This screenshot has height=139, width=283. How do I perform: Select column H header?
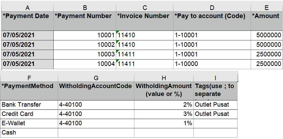[x=164, y=78]
